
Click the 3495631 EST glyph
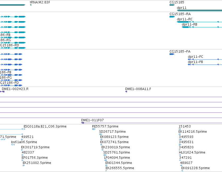180,145
